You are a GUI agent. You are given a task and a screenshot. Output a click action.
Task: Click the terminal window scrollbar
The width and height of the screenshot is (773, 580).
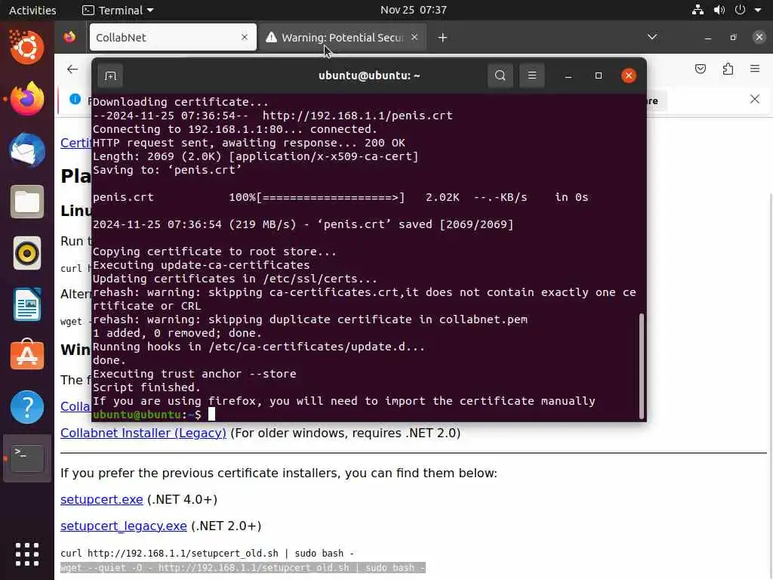point(642,366)
